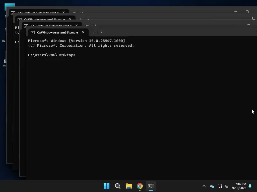The height and width of the screenshot is (192, 257).
Task: Open network status tray icon
Action: (220, 186)
